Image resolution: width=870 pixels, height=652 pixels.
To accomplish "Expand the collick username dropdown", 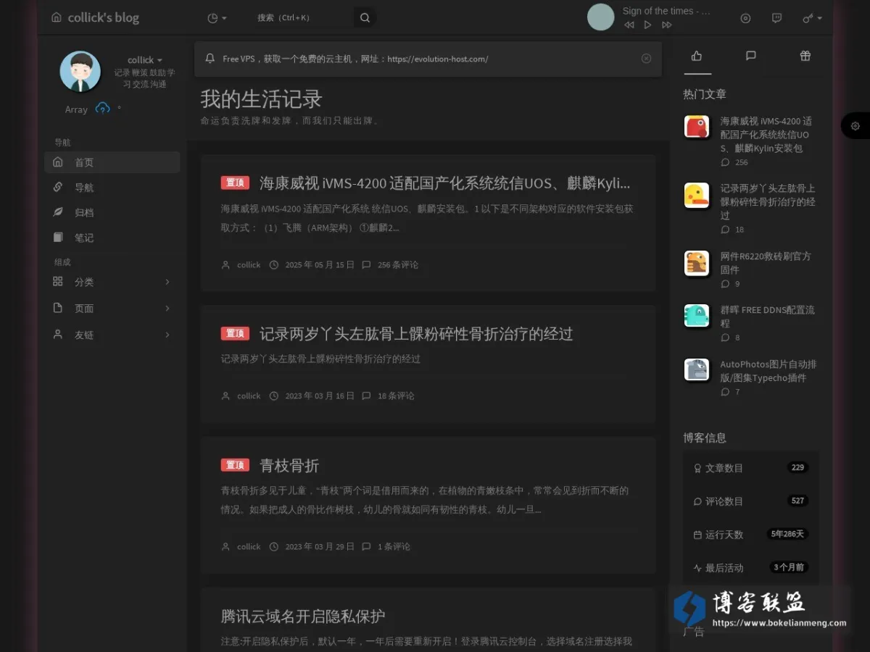I will click(144, 60).
